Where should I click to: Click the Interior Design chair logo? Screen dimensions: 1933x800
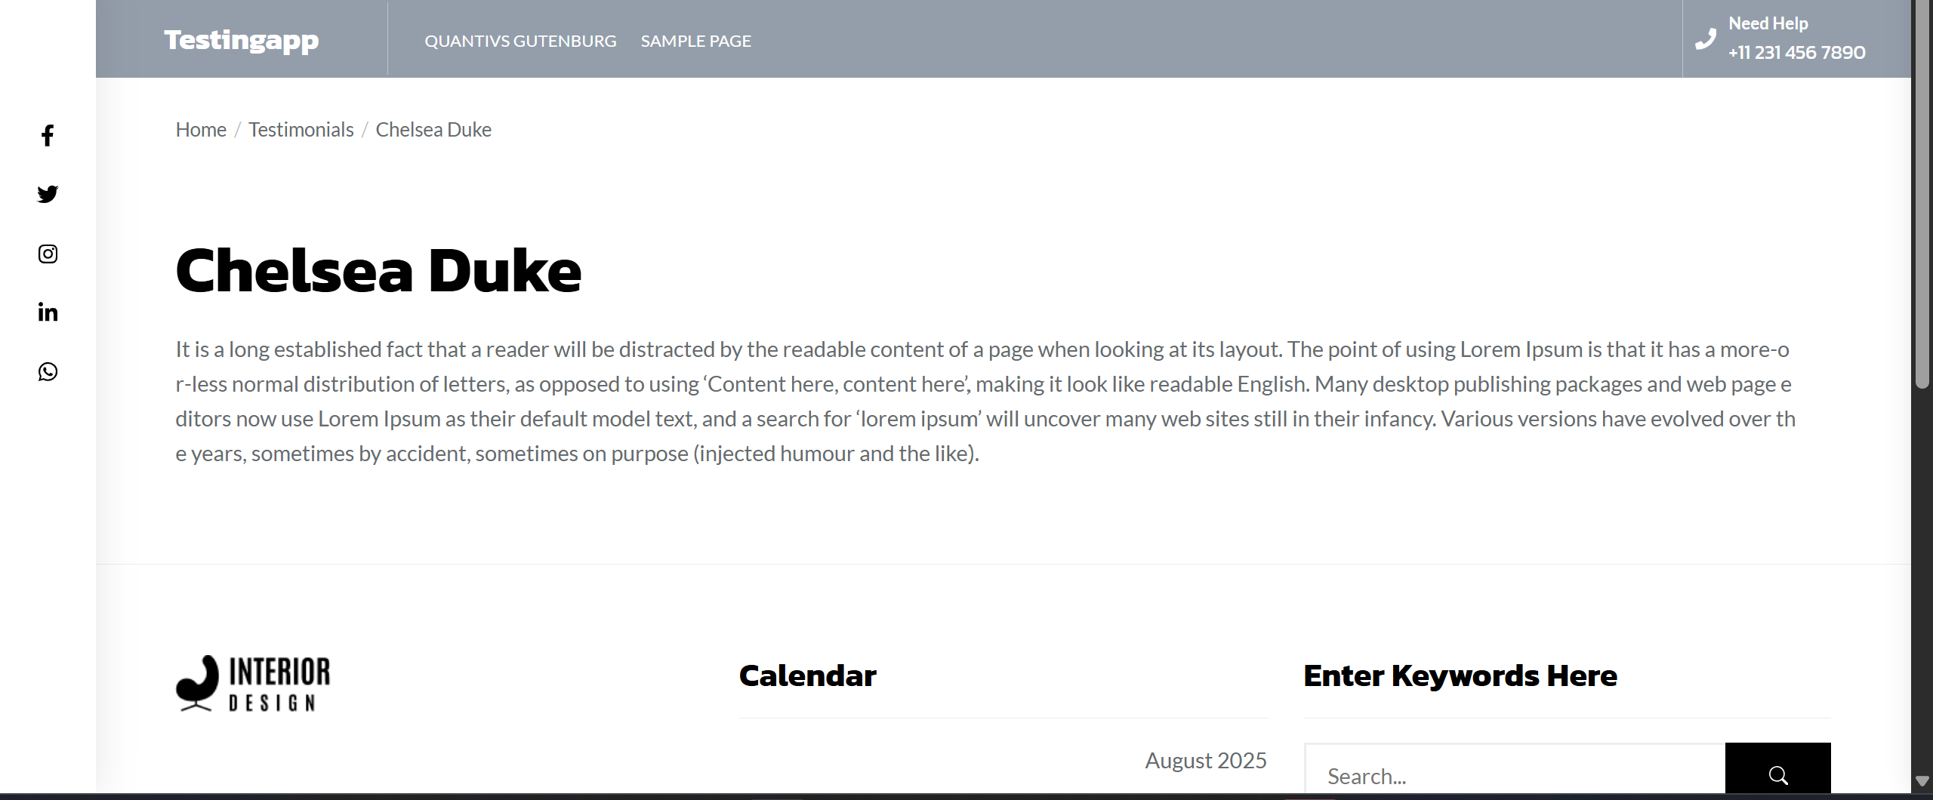point(253,683)
